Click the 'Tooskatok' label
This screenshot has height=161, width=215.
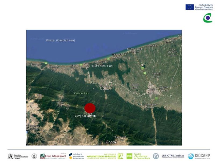click(x=36, y=65)
